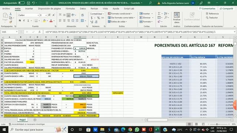
Task: Click the Analizar datos icon
Action: [x=177, y=18]
